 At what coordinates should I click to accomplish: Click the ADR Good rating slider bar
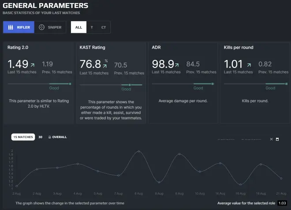183,83
